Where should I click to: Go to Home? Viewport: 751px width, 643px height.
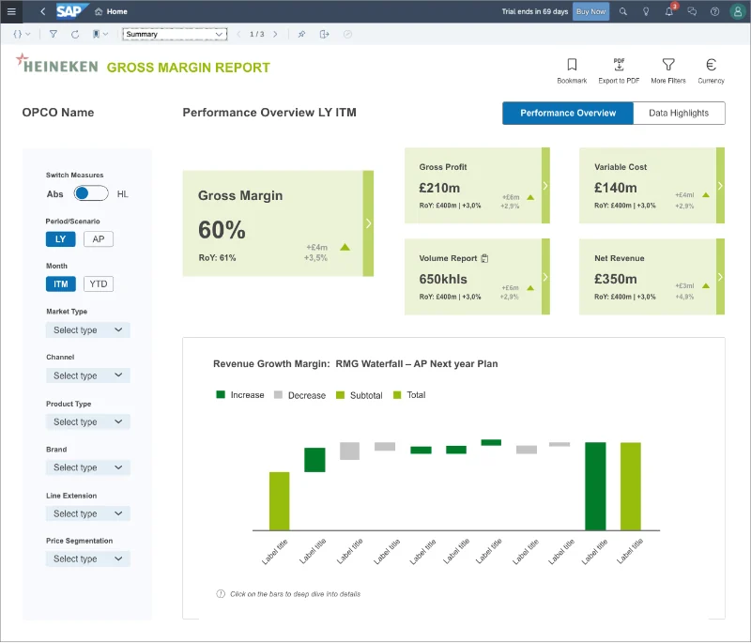click(x=111, y=11)
